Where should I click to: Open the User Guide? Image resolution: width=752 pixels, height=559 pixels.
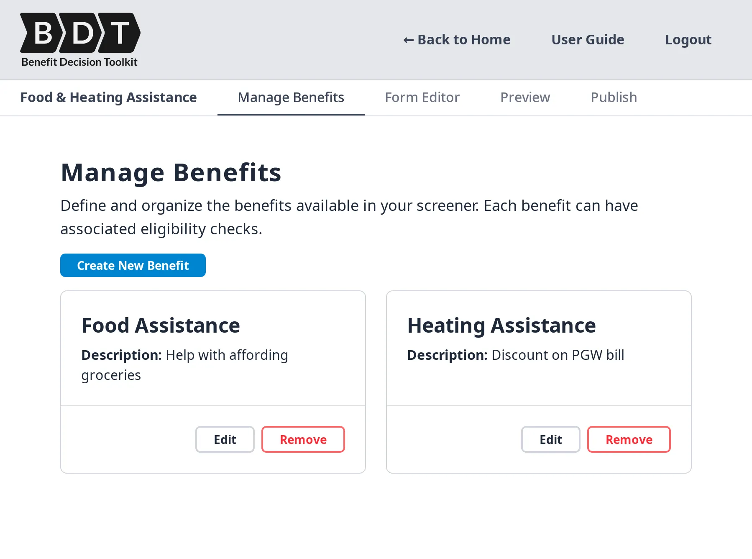[x=588, y=39]
